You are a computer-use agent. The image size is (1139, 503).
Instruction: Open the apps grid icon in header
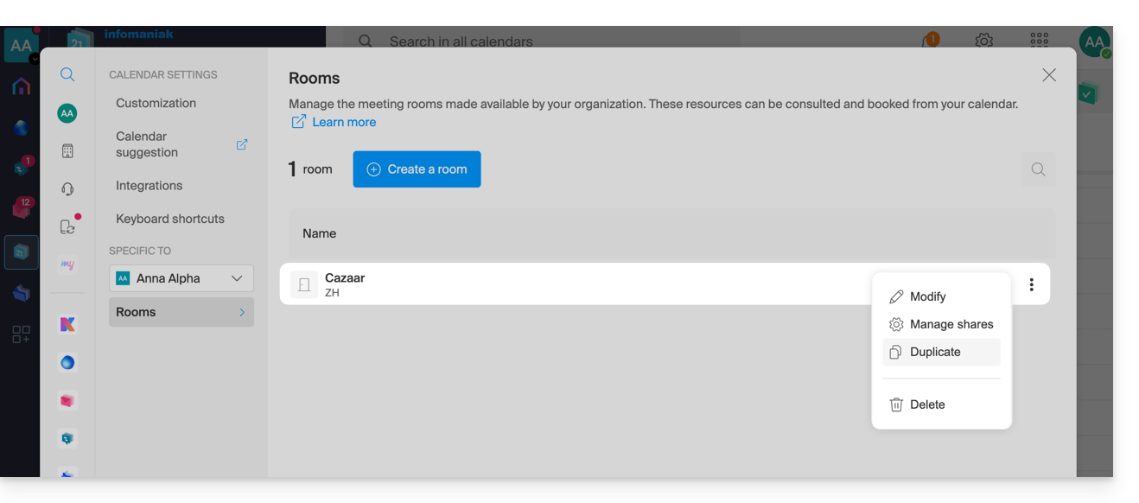pyautogui.click(x=1039, y=41)
